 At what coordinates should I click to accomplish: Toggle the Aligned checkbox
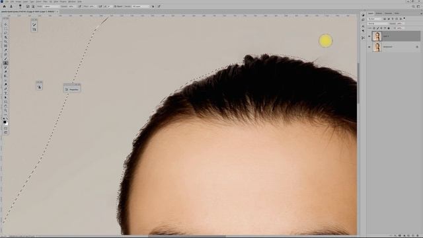coord(118,7)
